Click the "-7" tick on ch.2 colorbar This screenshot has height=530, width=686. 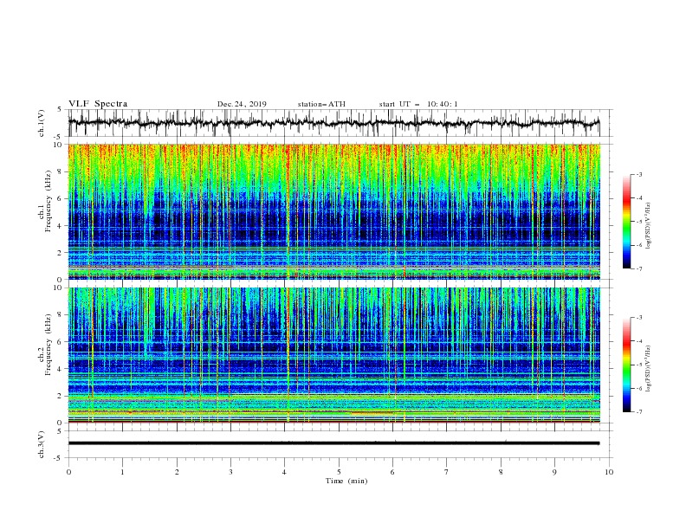click(x=638, y=411)
